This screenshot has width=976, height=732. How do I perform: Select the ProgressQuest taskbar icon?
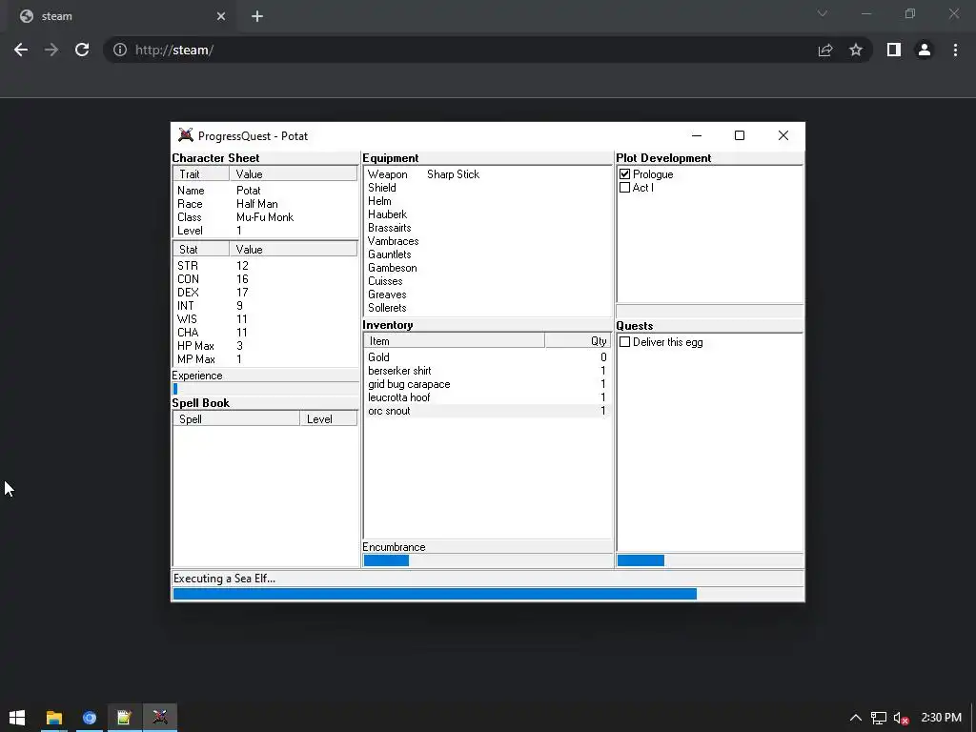pyautogui.click(x=160, y=718)
